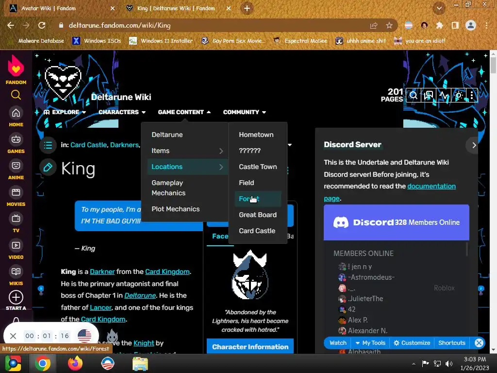The height and width of the screenshot is (373, 497).
Task: Select Plot Mechanics menu entry
Action: [x=176, y=209]
